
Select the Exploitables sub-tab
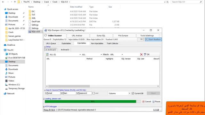pyautogui.click(x=66, y=43)
